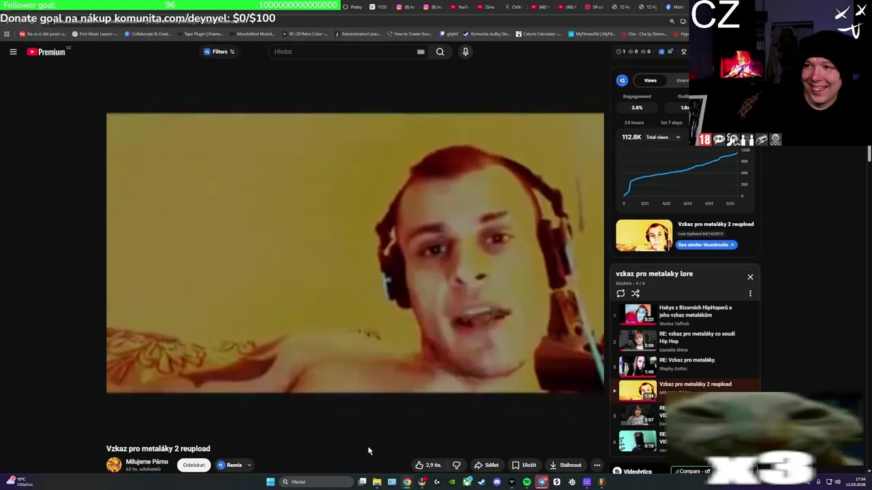
Task: Open the YouTube hamburger guide menu
Action: 13,52
